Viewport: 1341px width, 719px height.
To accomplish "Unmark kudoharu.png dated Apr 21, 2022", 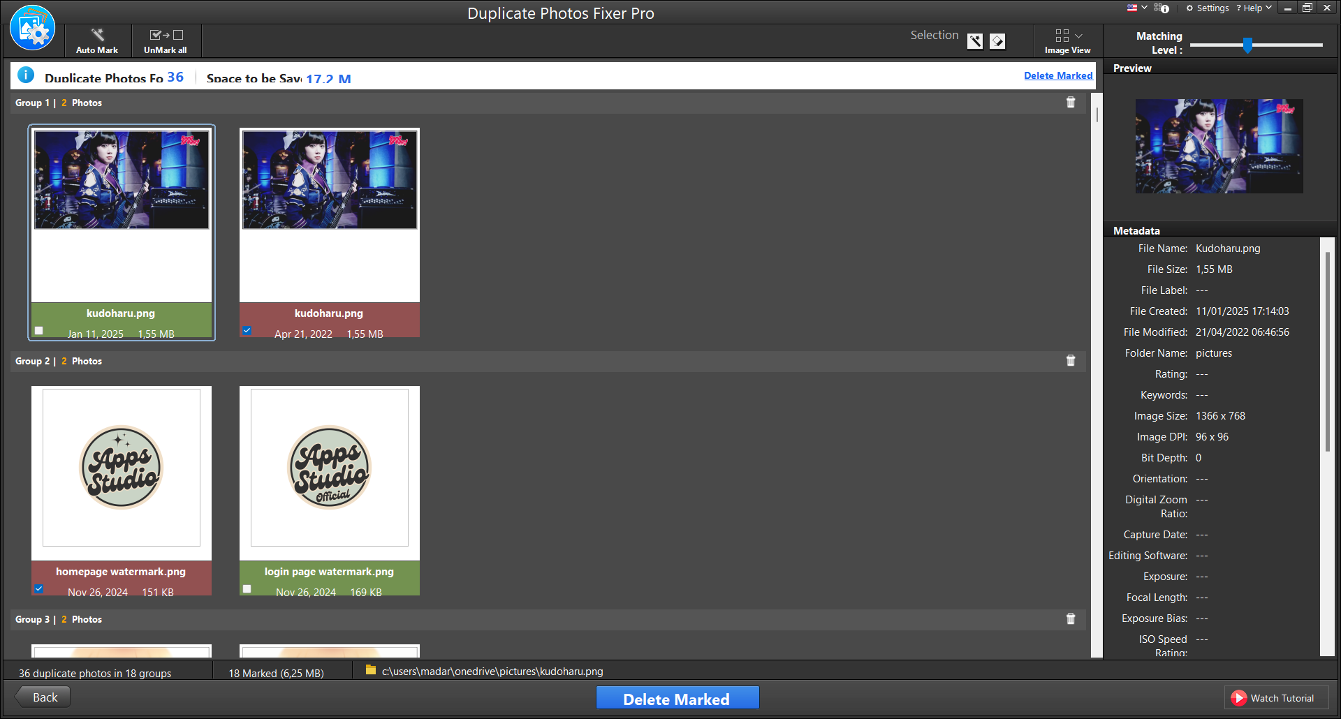I will 247,330.
